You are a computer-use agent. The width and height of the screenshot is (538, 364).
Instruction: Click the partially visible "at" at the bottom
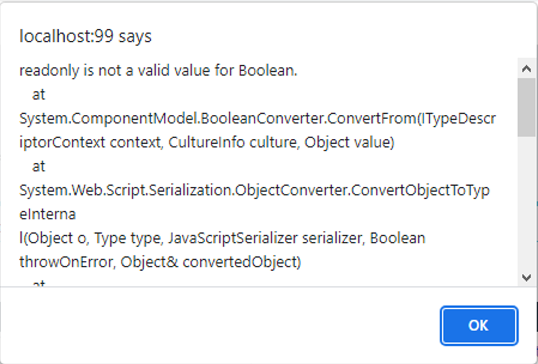click(x=39, y=283)
